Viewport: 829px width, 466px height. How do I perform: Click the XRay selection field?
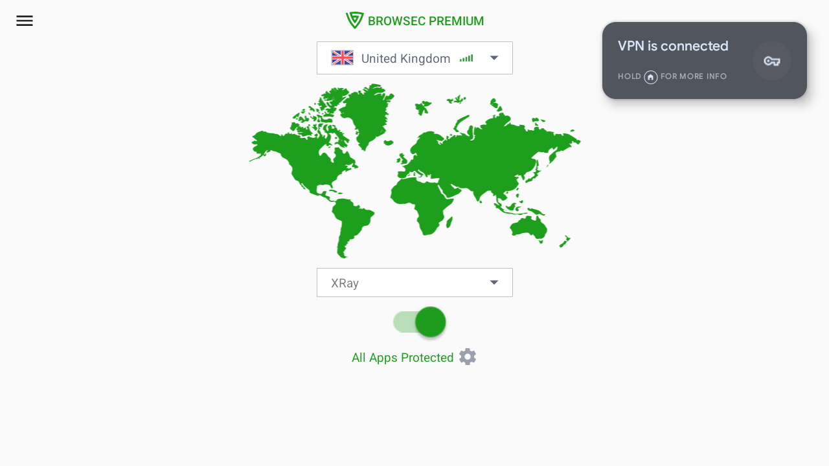(414, 282)
